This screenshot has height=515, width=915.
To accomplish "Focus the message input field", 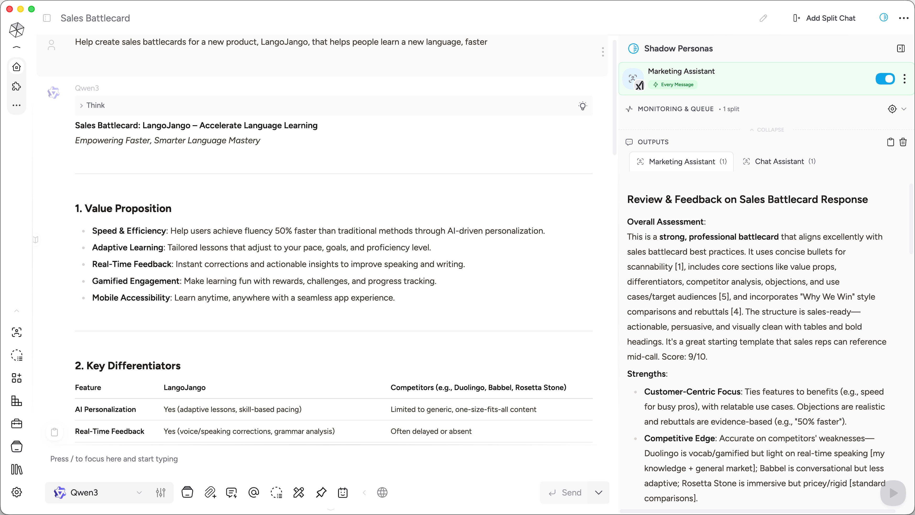I will pyautogui.click(x=284, y=459).
